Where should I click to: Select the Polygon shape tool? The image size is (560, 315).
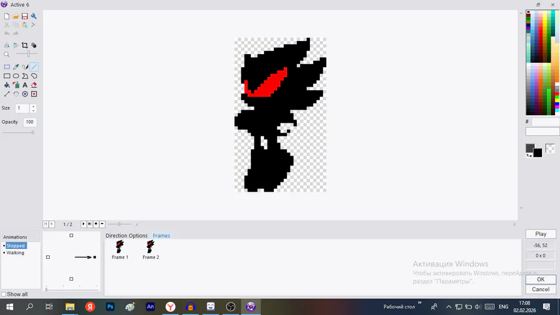[25, 76]
